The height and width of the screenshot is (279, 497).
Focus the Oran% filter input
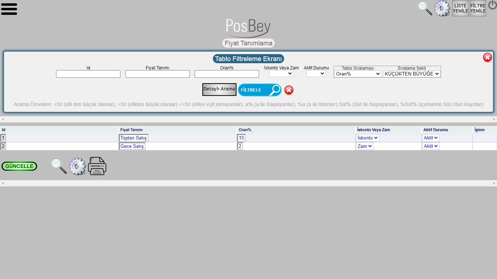coord(227,74)
